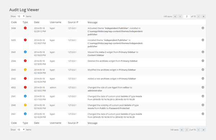Open the bottom Show items count dropdown
216x140 pixels.
(x=21, y=130)
